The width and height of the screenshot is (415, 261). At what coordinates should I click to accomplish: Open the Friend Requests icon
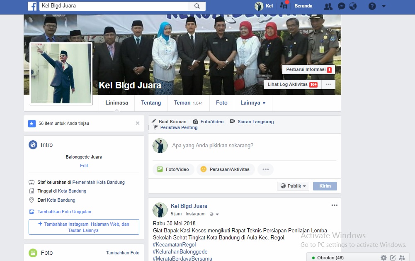click(x=328, y=6)
